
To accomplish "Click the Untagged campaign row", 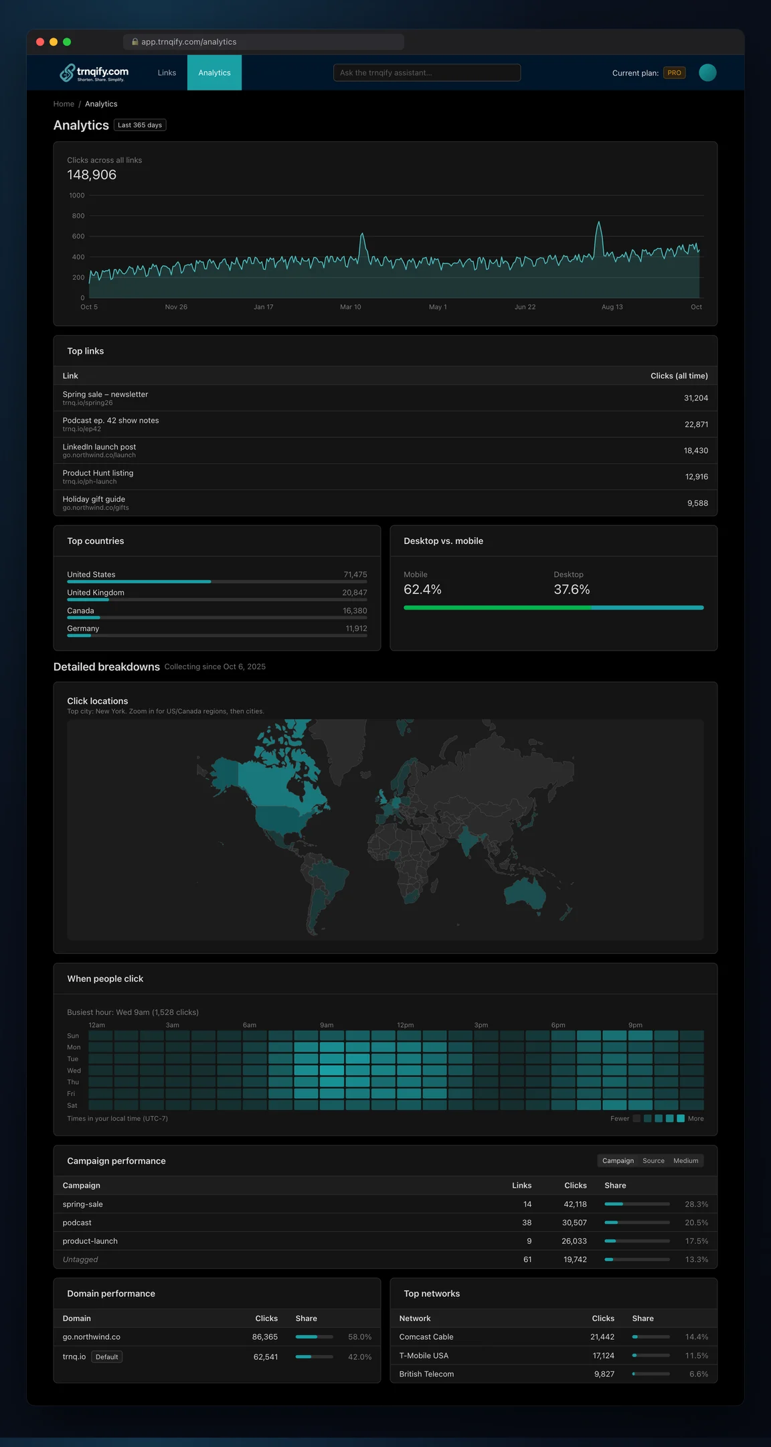I will (x=385, y=1259).
